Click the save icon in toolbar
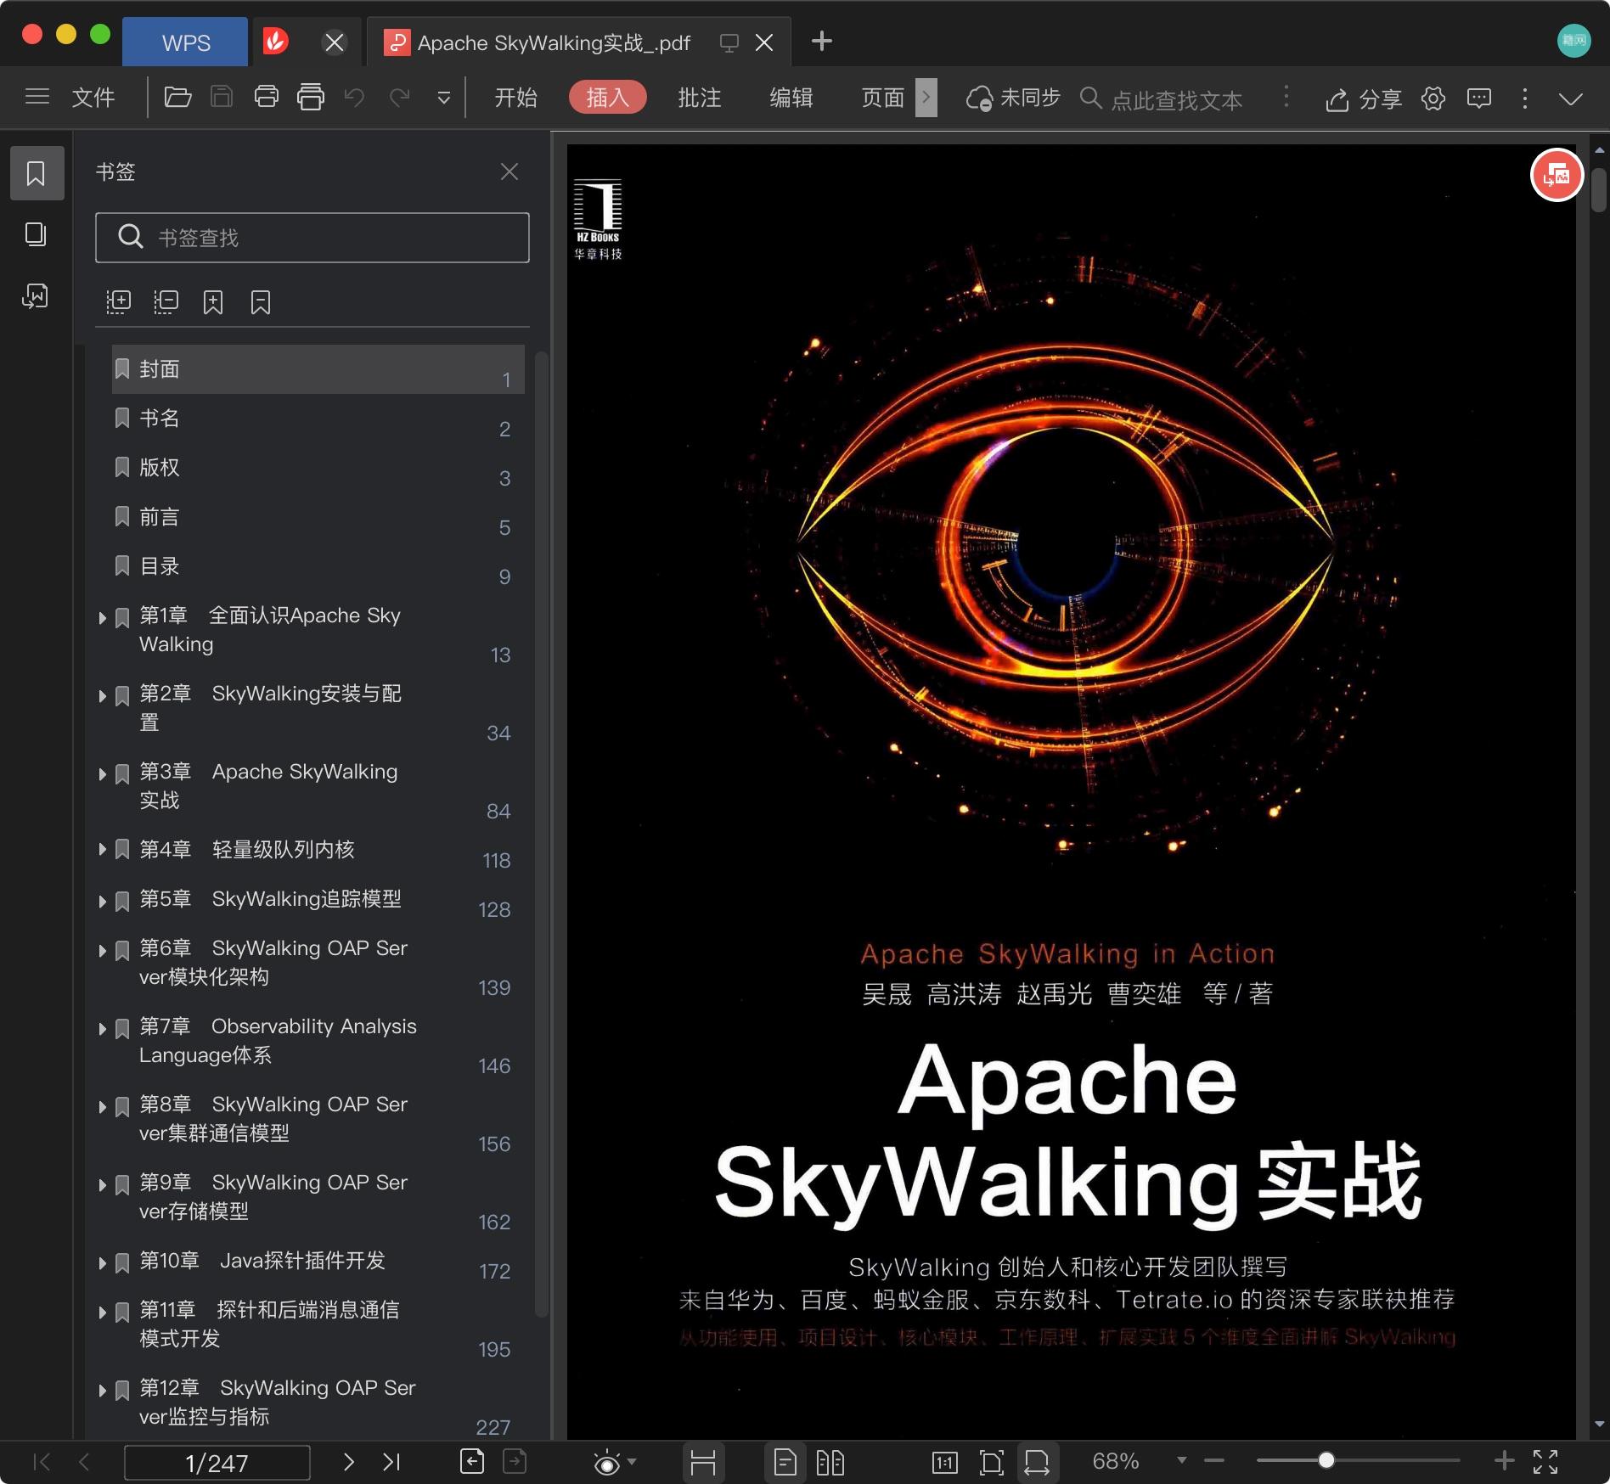Viewport: 1610px width, 1484px height. (x=222, y=98)
